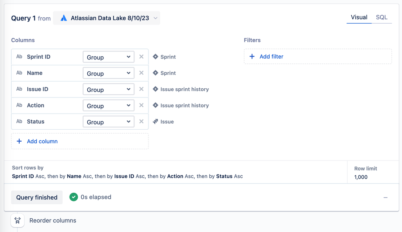Click the Query 1 title
The height and width of the screenshot is (232, 402).
(23, 18)
